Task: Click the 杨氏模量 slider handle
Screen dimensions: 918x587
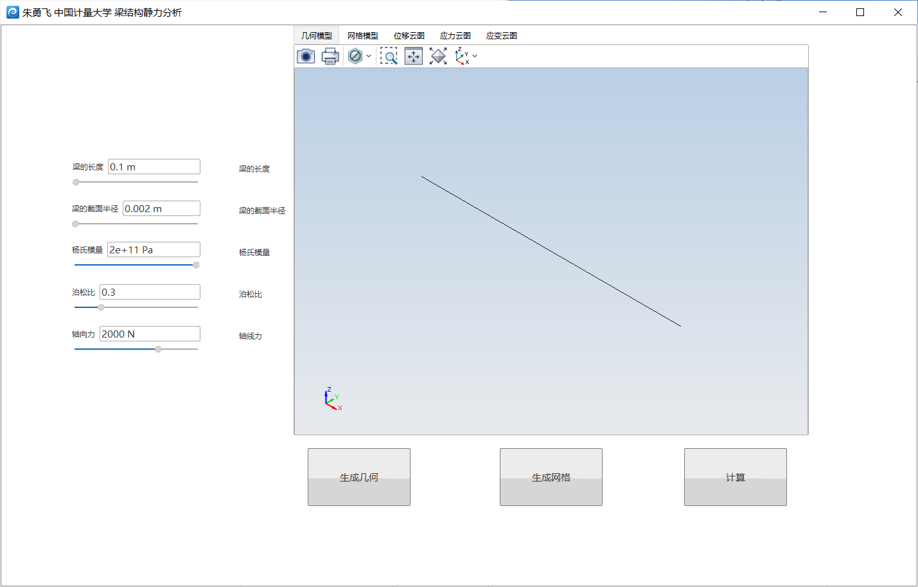Action: click(x=196, y=265)
